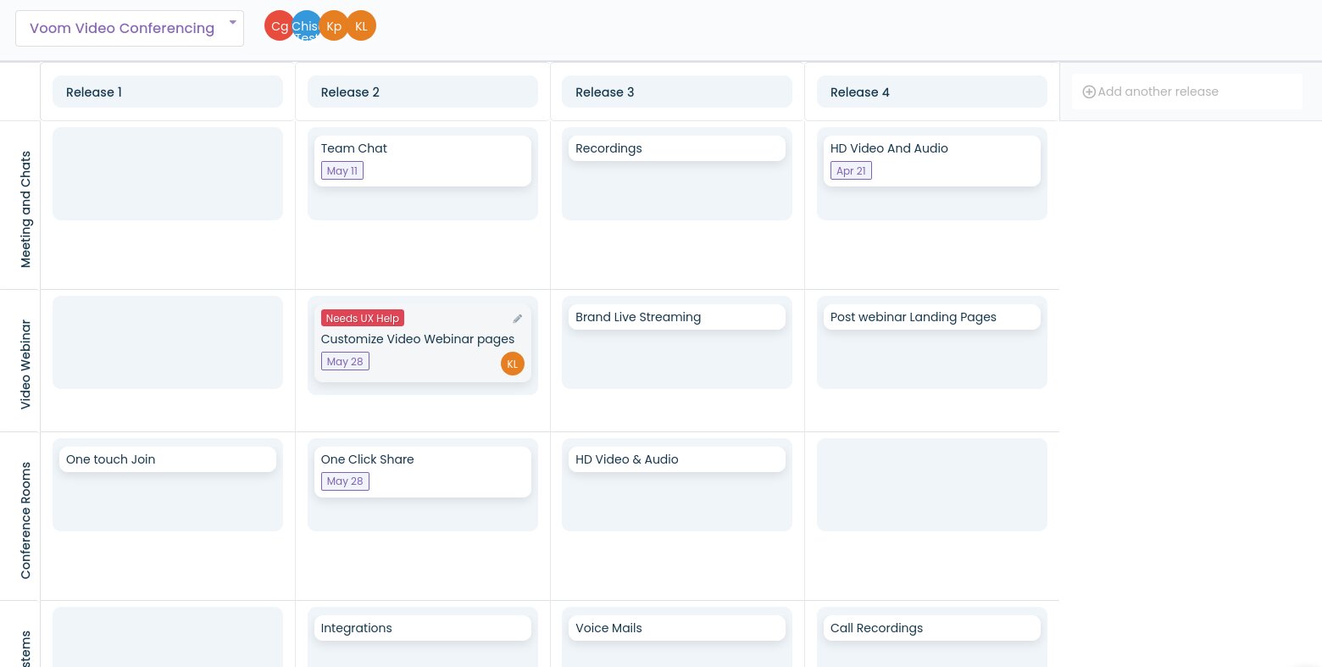Select the Release 3 column header

click(676, 92)
